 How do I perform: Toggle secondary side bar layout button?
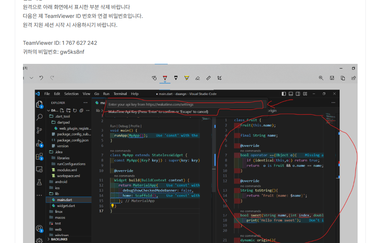click(x=298, y=94)
